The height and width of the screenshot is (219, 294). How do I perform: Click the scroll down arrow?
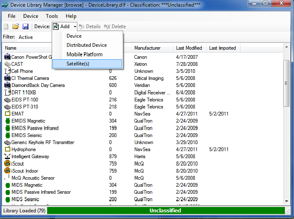287,201
